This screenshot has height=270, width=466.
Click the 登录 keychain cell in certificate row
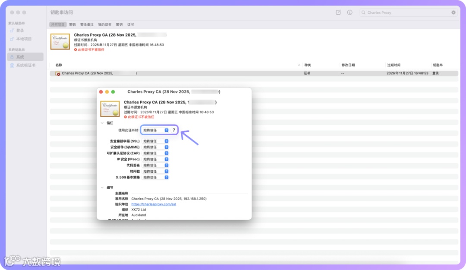pyautogui.click(x=436, y=73)
